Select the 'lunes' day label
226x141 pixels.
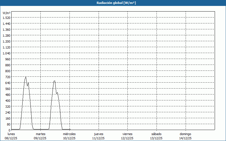pyautogui.click(x=11, y=134)
